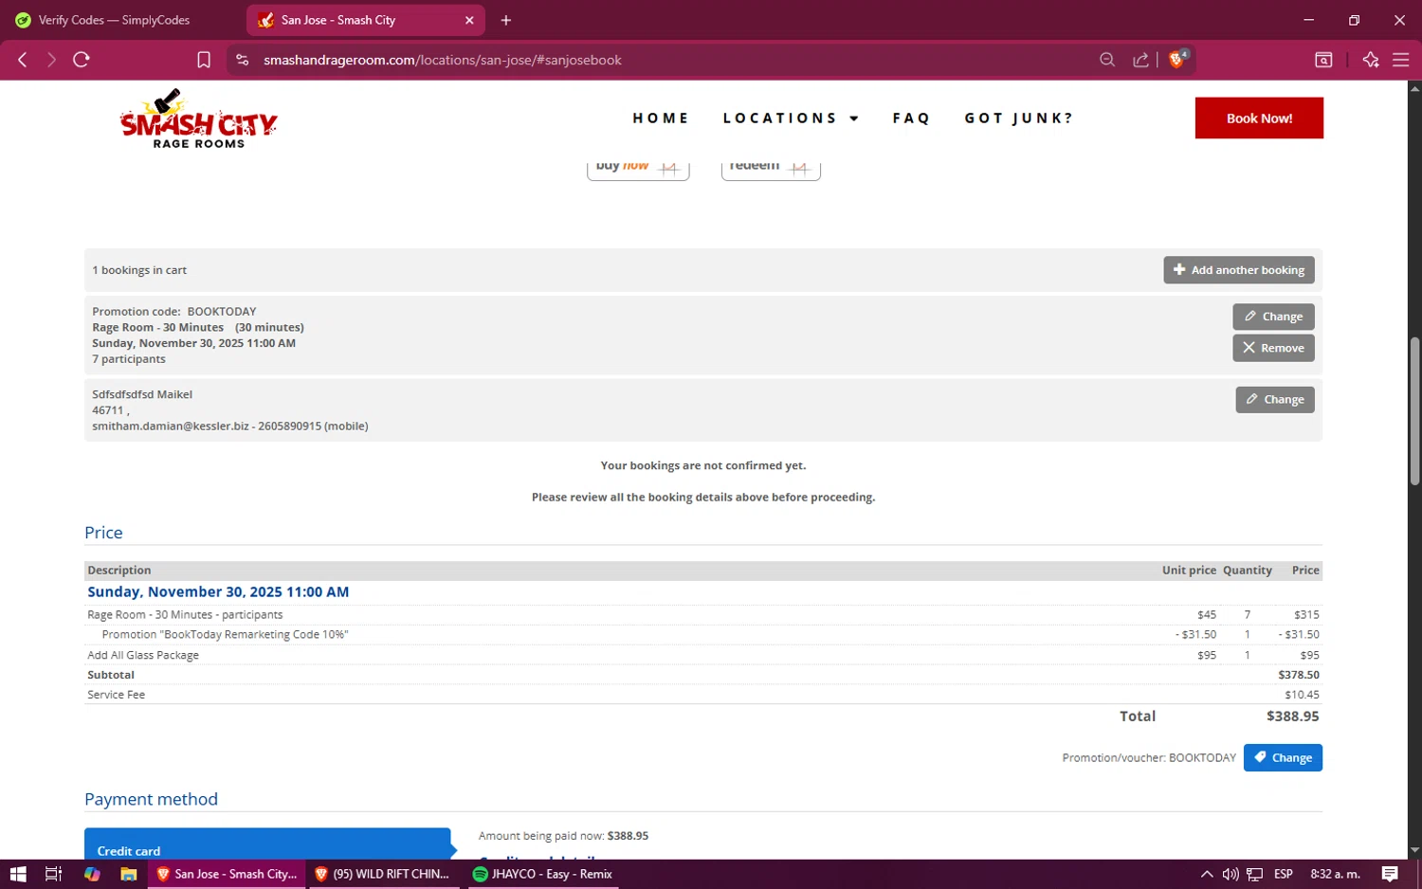1422x889 pixels.
Task: Switch to WILD RIFT CHIN... taskbar window
Action: click(383, 874)
